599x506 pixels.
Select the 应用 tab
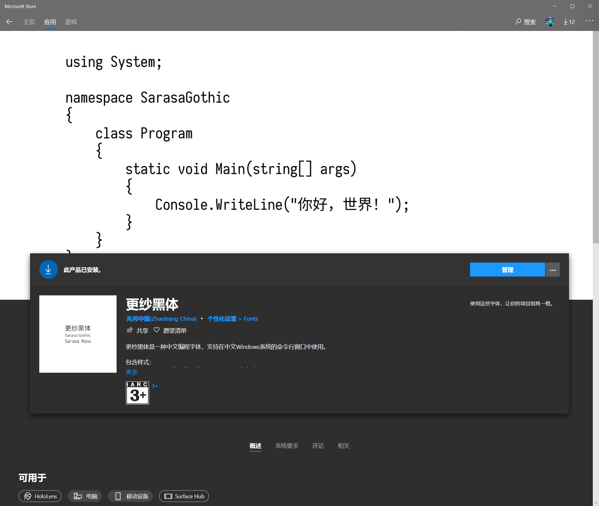[50, 22]
